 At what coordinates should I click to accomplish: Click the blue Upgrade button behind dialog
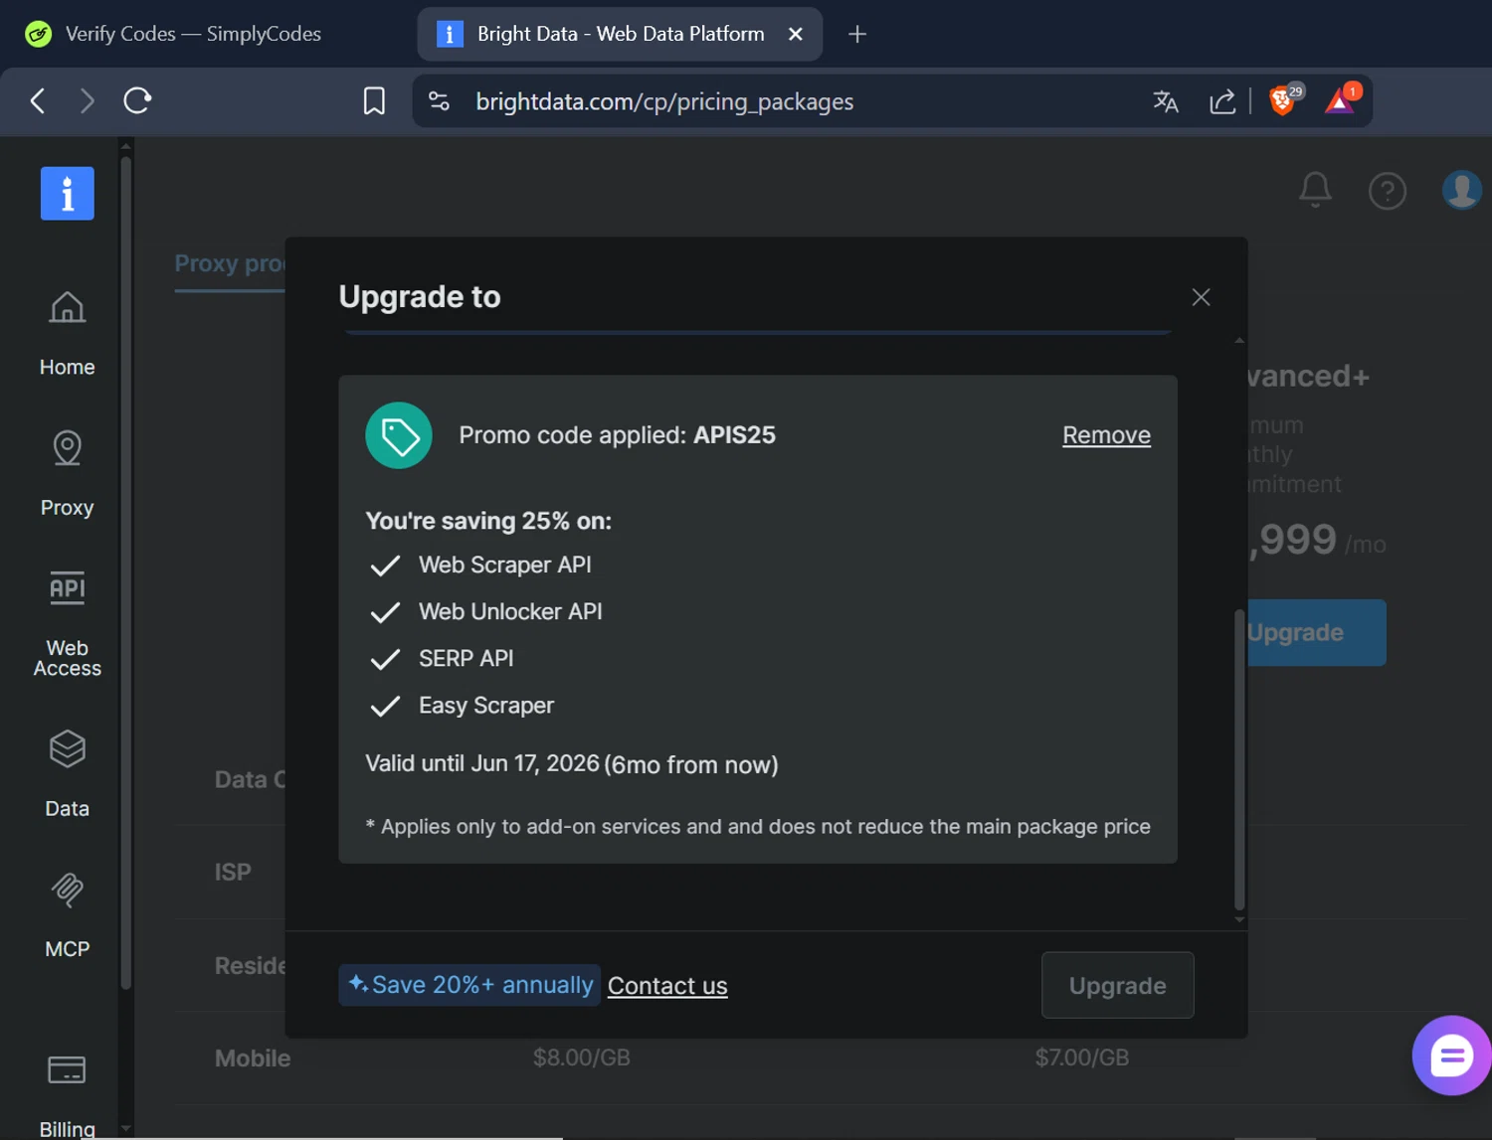(x=1316, y=632)
